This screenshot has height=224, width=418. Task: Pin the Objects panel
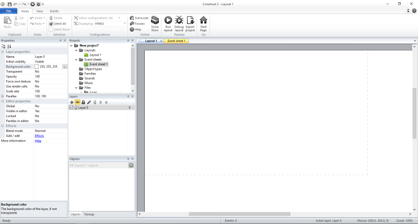tap(128, 159)
